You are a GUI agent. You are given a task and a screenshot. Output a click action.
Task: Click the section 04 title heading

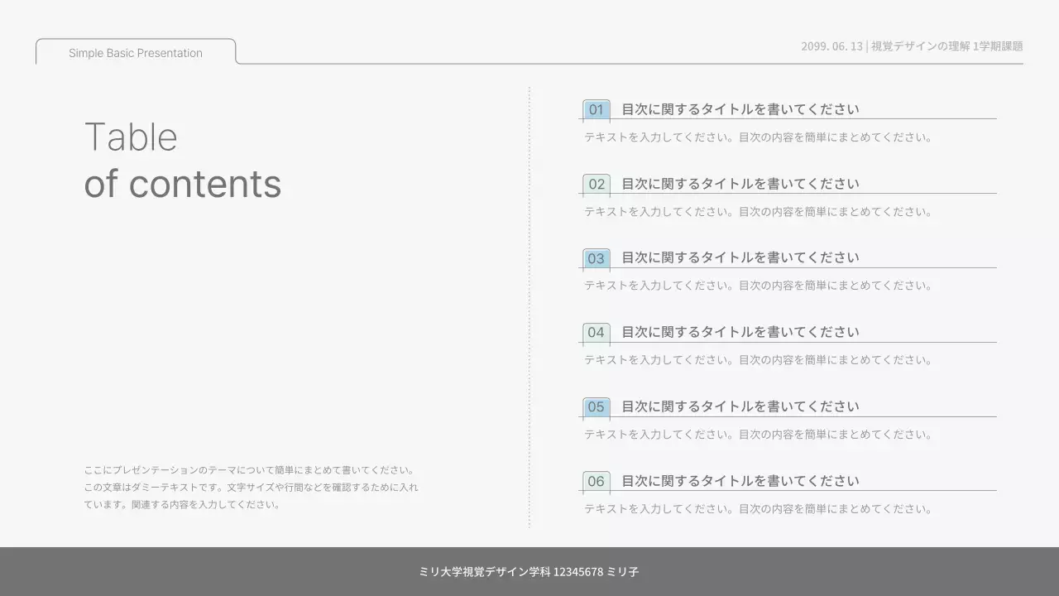[x=741, y=331]
